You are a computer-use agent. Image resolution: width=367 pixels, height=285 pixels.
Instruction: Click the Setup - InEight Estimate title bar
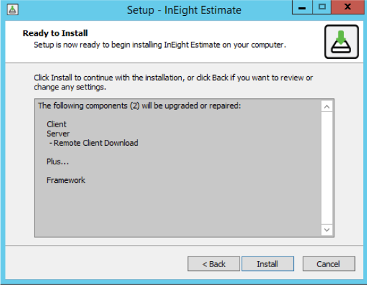point(184,10)
